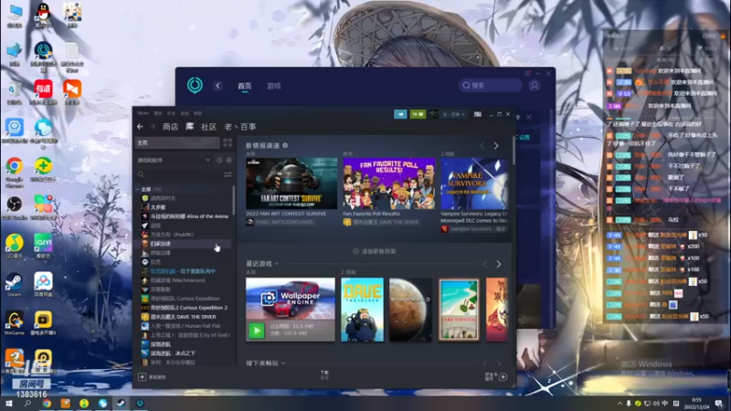Image resolution: width=731 pixels, height=411 pixels.
Task: Open the 商店 (Store) tab in Steam
Action: pyautogui.click(x=170, y=127)
